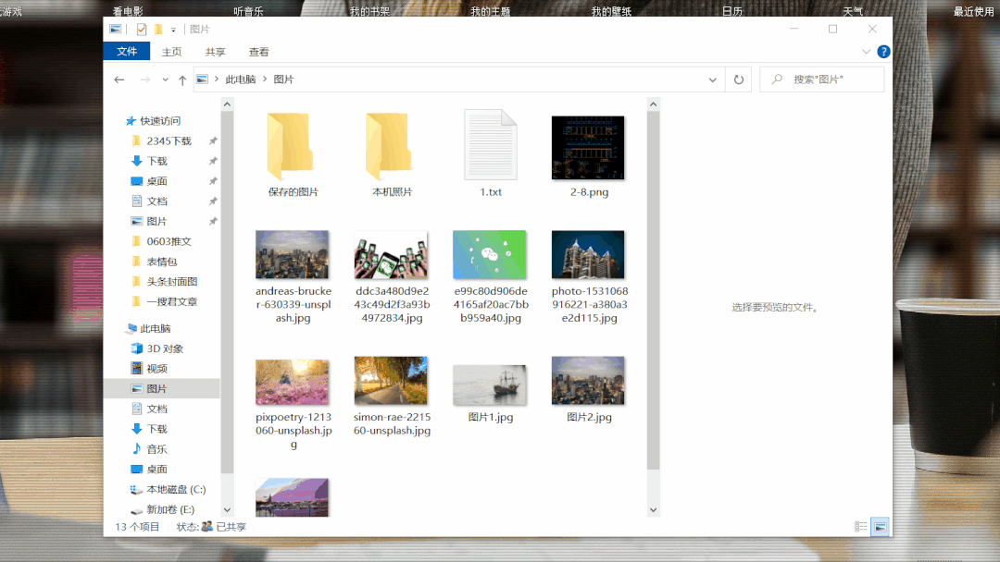Click the properties checkmark icon on Quick Access toolbar
The image size is (1000, 562).
(x=142, y=29)
